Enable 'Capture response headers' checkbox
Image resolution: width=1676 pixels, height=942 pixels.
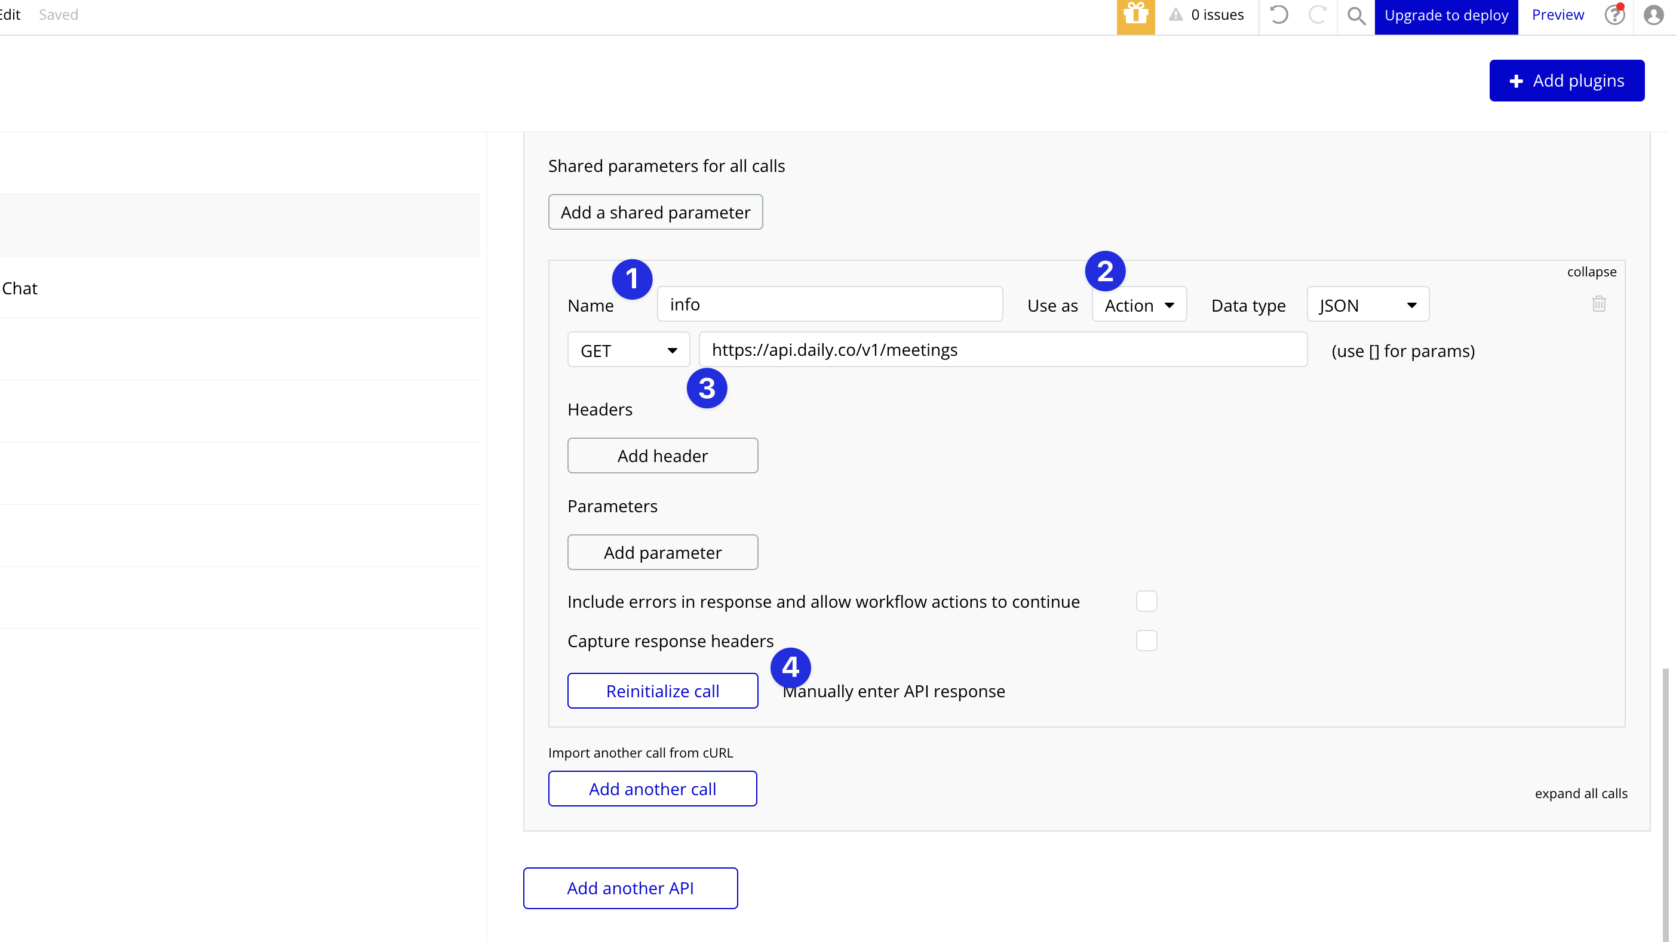tap(1146, 641)
